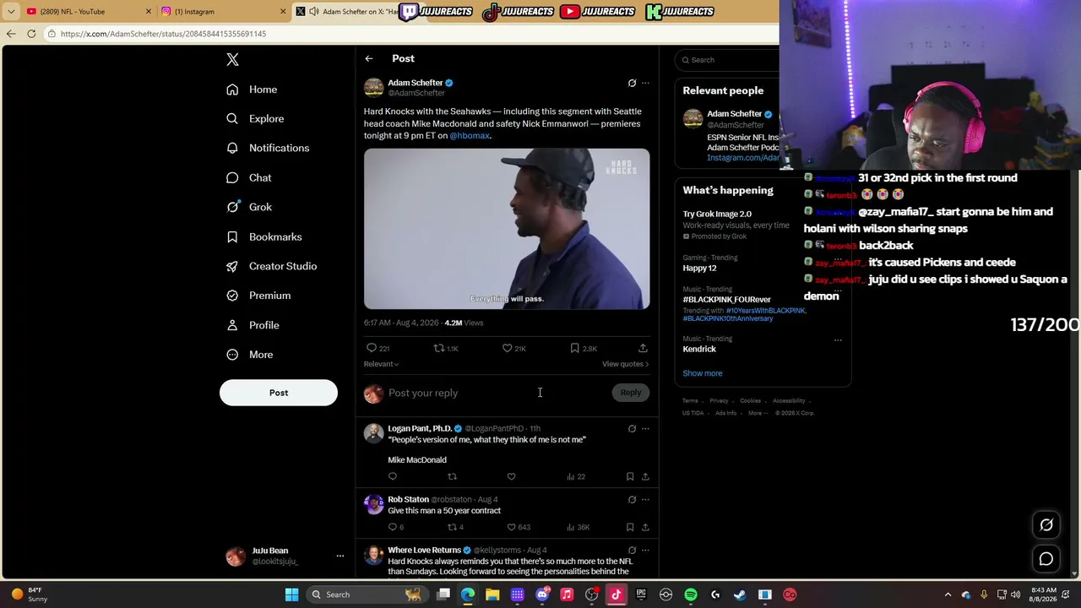Image resolution: width=1081 pixels, height=608 pixels.
Task: Open Bookmarks in the sidebar
Action: (x=263, y=236)
